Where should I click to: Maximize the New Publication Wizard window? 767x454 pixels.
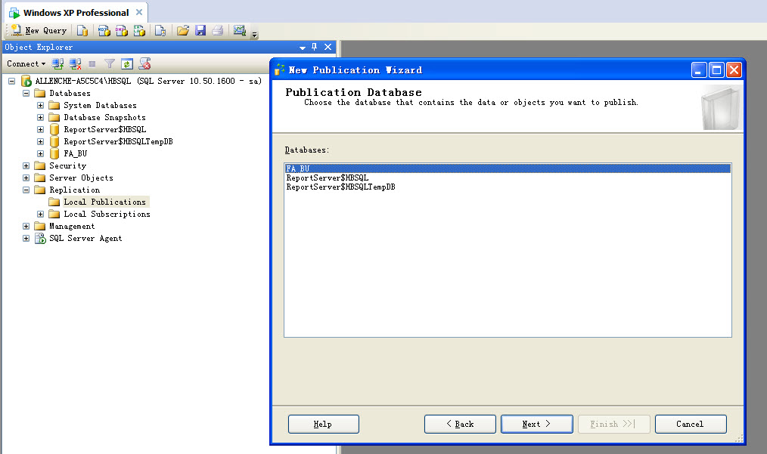click(x=716, y=70)
